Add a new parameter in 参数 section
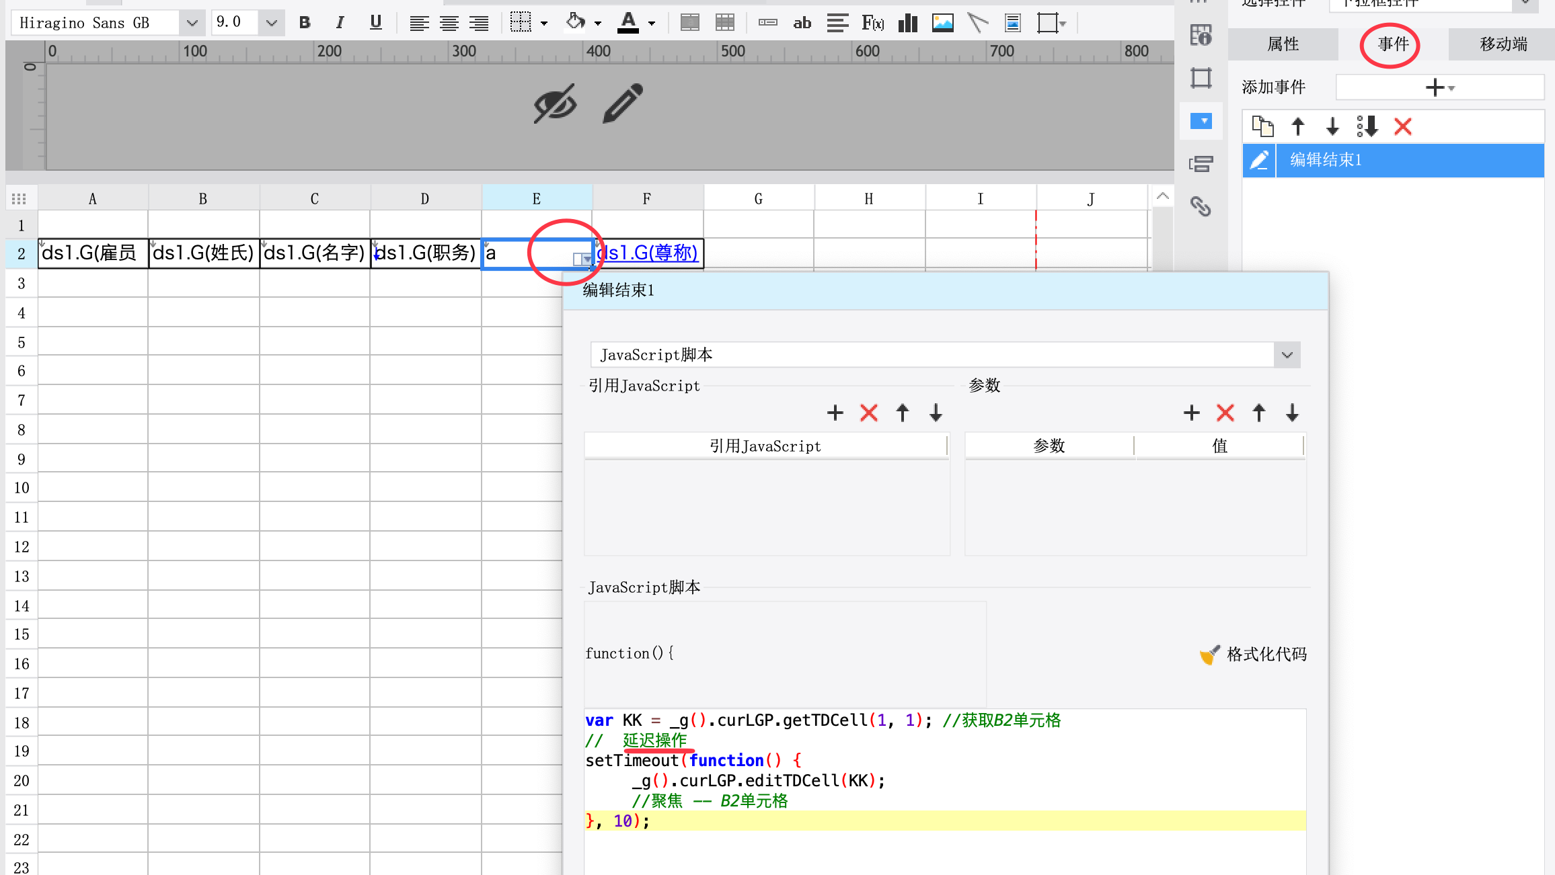The image size is (1555, 875). (x=1192, y=413)
